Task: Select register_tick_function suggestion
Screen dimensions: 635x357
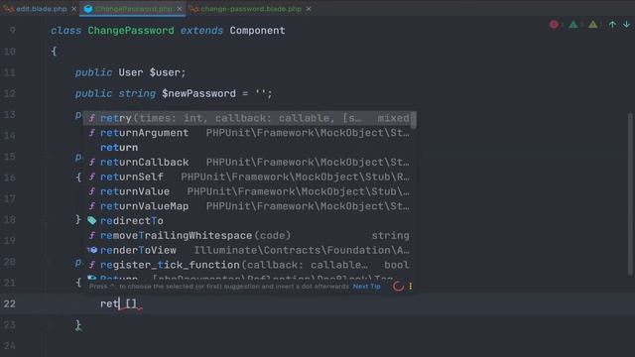Action: 248,265
